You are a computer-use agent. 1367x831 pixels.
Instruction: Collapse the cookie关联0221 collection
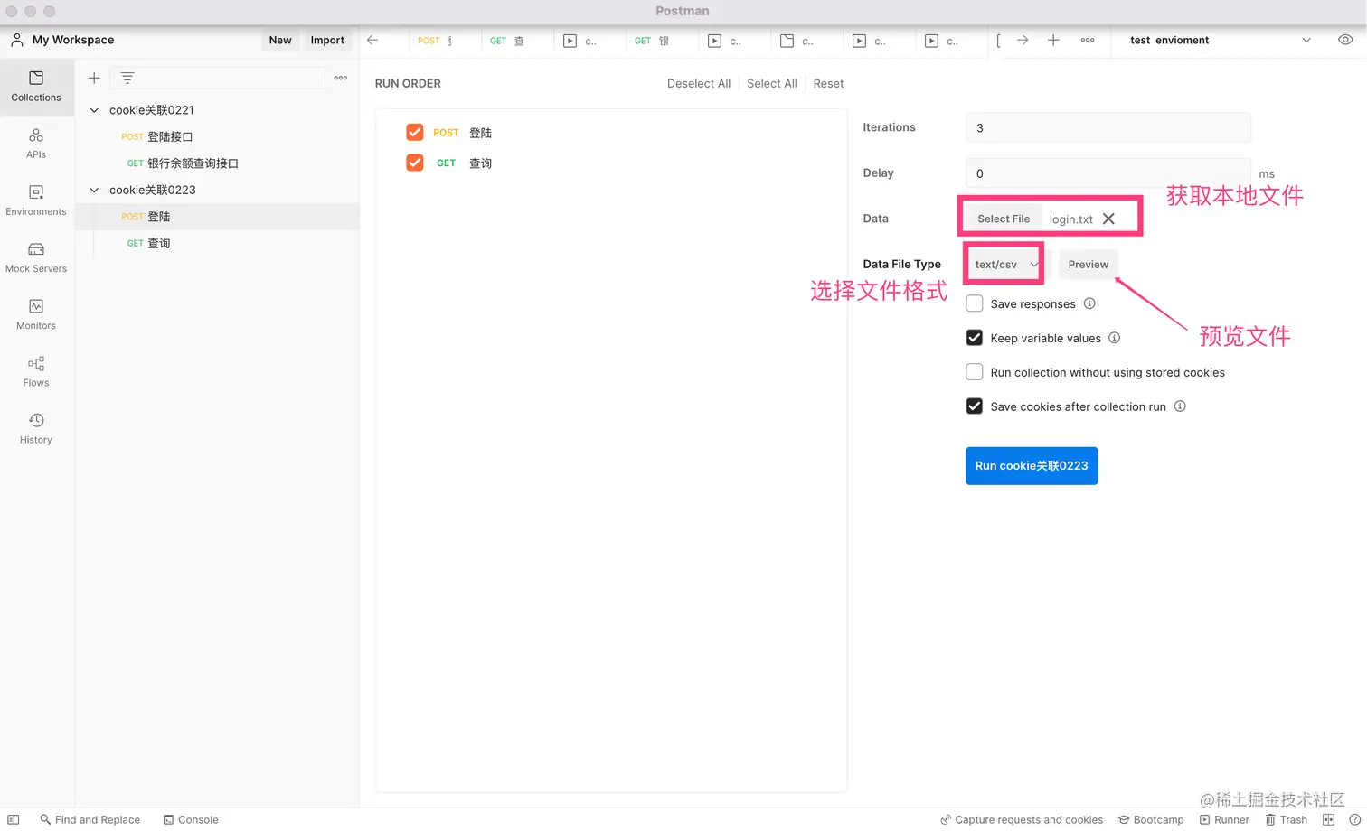tap(94, 110)
